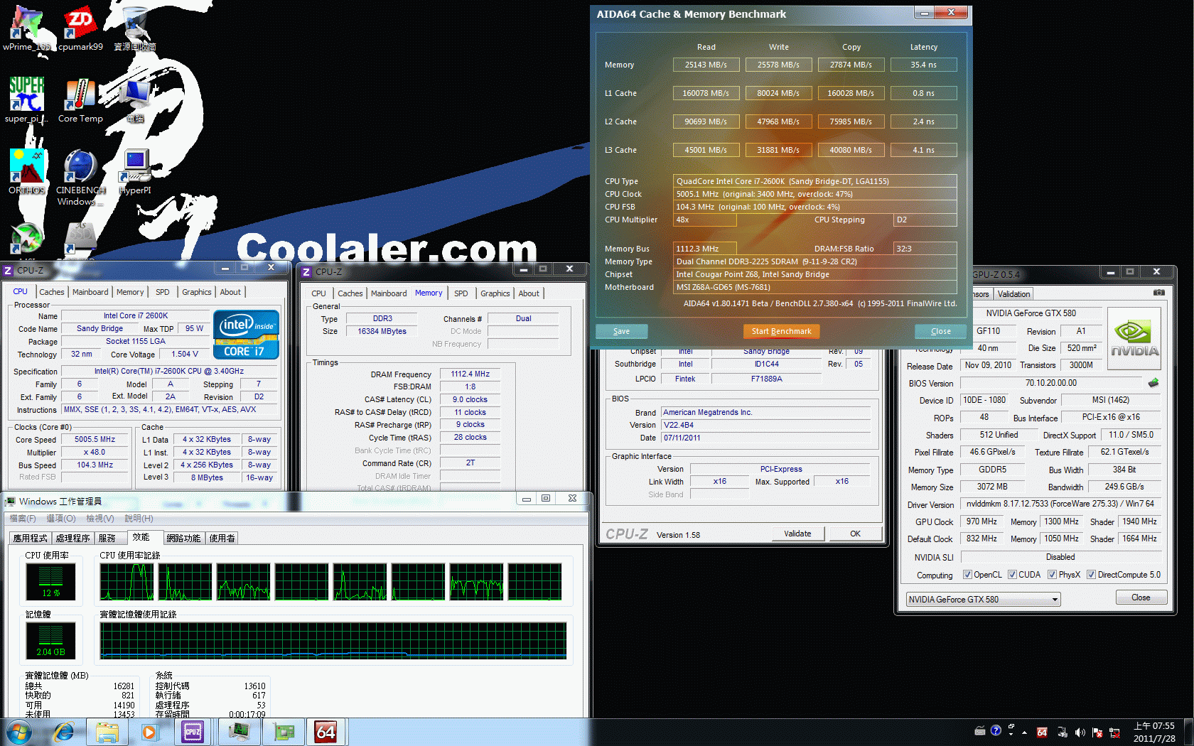Click the CPU usage meter in Task Manager
The height and width of the screenshot is (746, 1194).
click(x=50, y=582)
